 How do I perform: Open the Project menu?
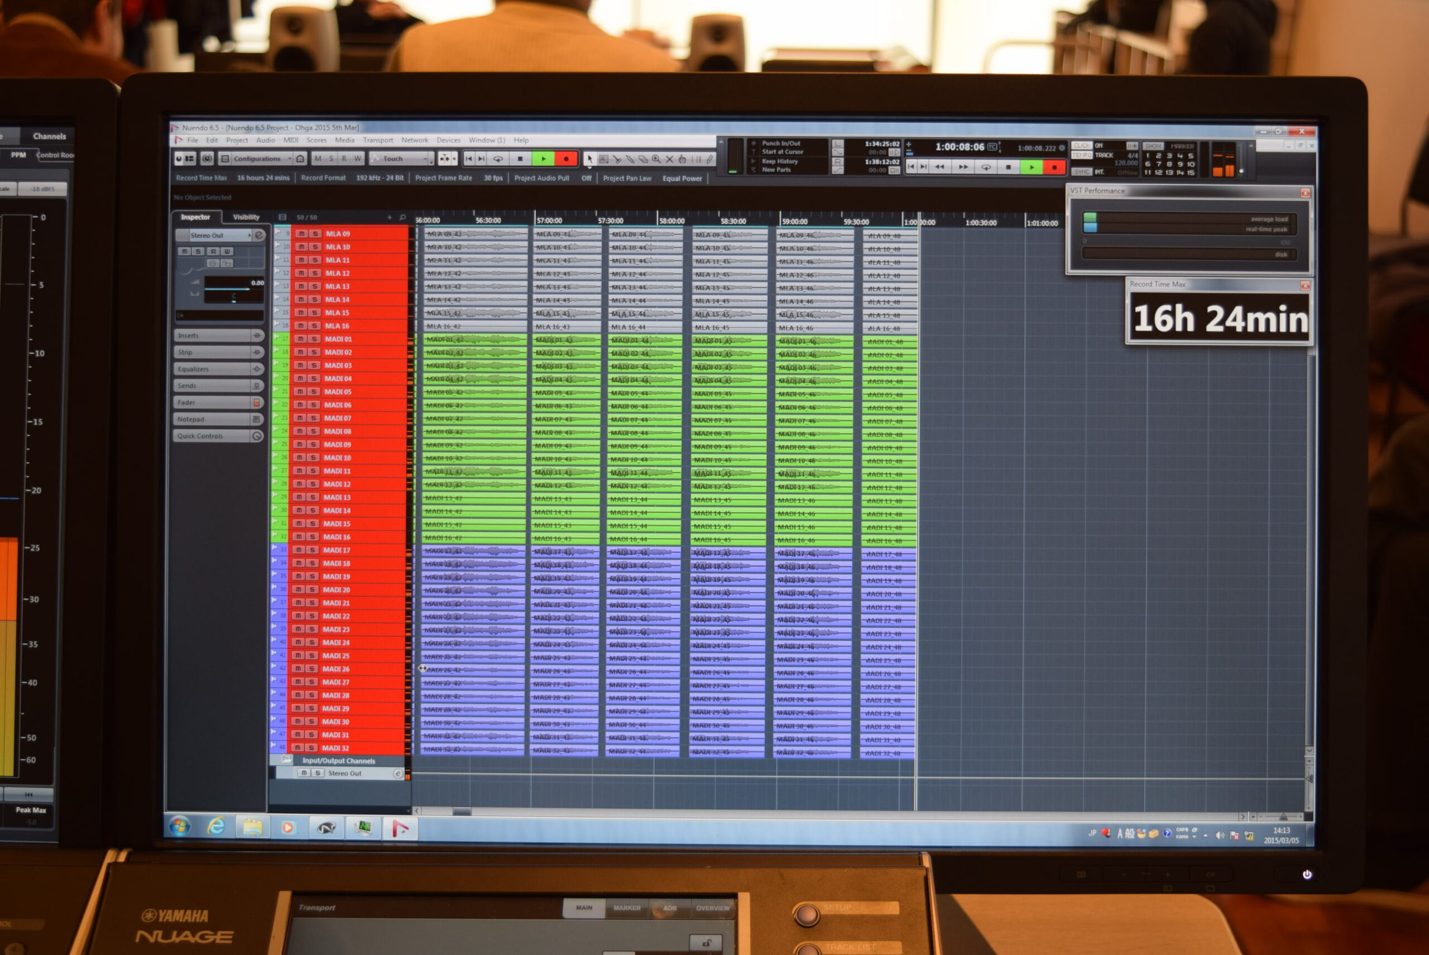point(237,140)
